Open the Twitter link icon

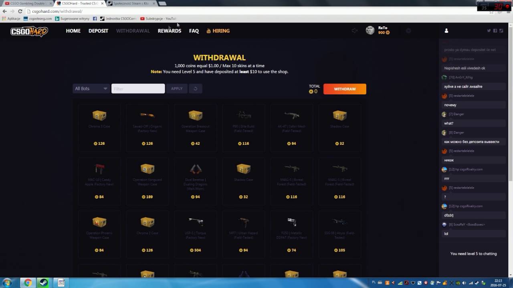click(x=489, y=31)
